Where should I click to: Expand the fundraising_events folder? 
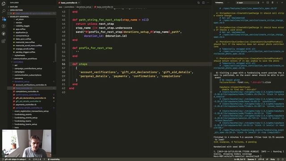pyautogui.click(x=23, y=114)
